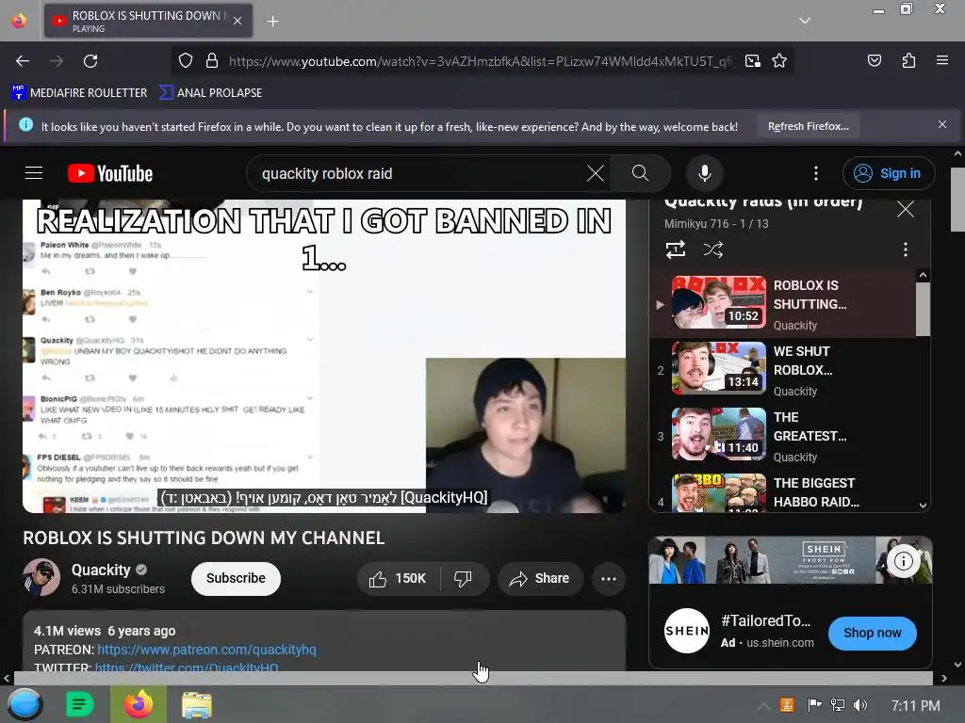Clear the YouTube search query
The image size is (965, 723).
(x=596, y=173)
